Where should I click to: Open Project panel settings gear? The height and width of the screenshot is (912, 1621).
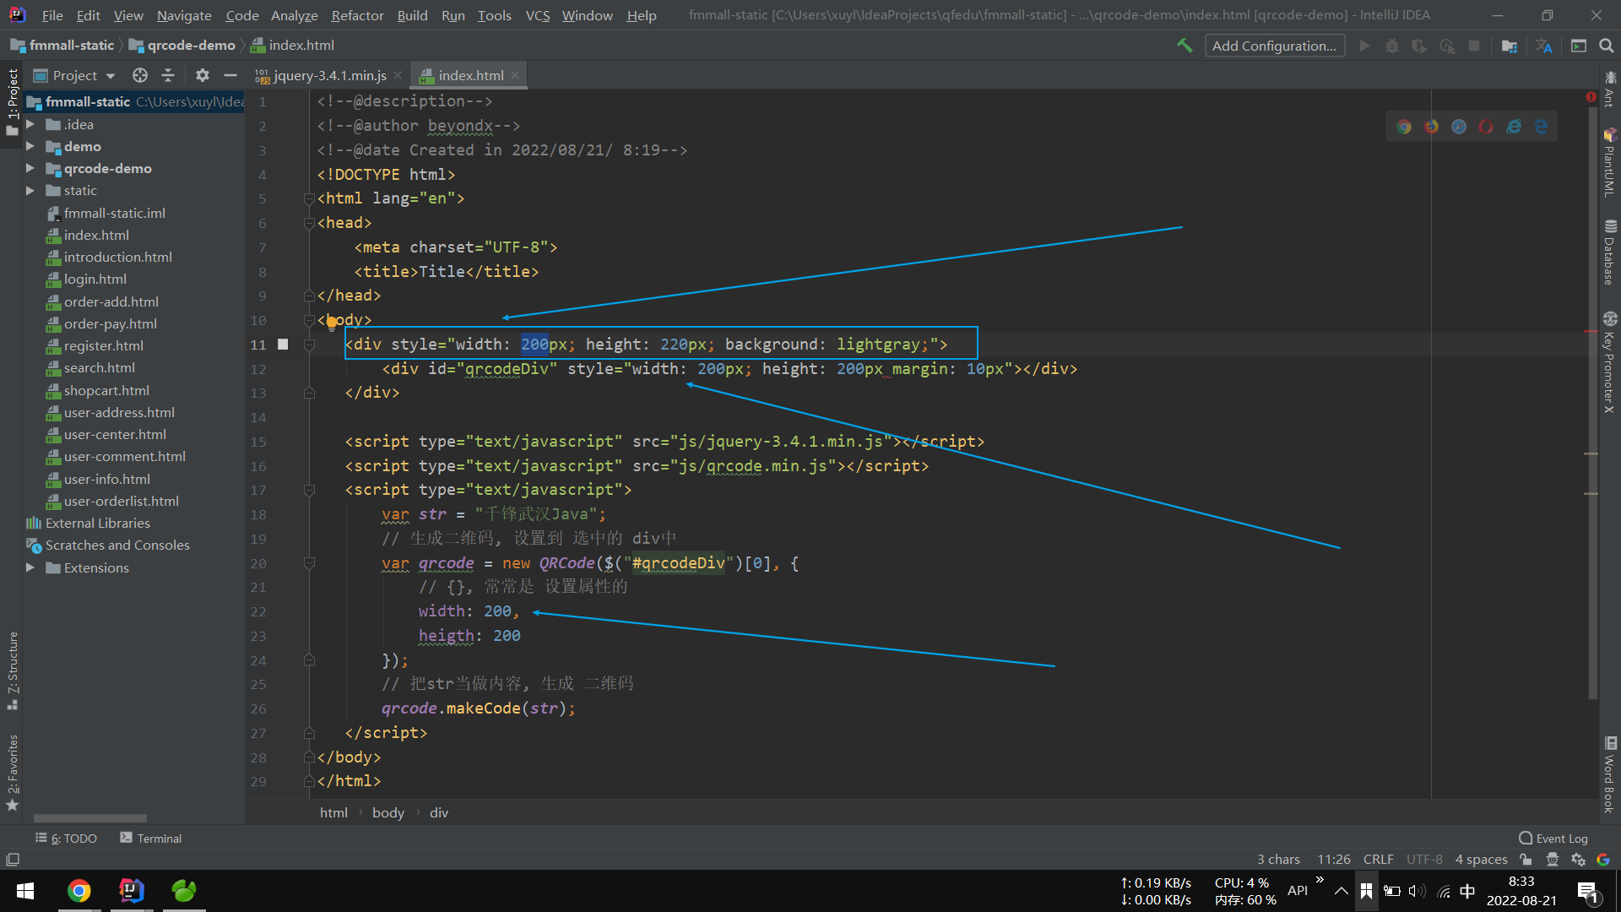pos(203,75)
